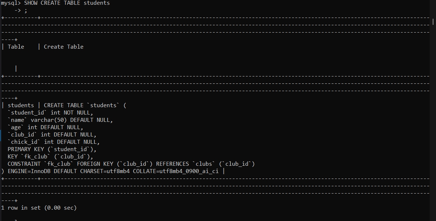
Task: Click the `club_id` int DEFAULT NULL line
Action: point(52,135)
